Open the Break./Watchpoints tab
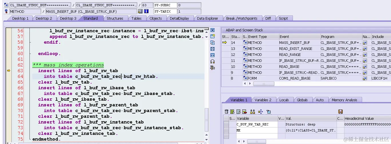This screenshot has height=144, width=391. (x=242, y=18)
